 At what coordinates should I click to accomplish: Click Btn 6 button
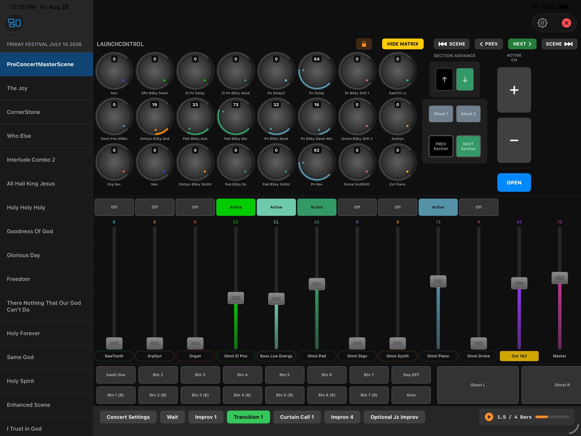327,375
